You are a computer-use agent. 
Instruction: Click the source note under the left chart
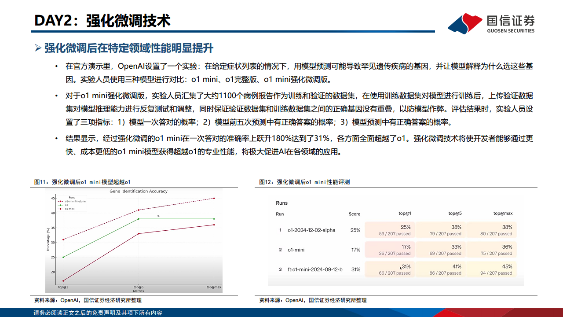point(88,300)
